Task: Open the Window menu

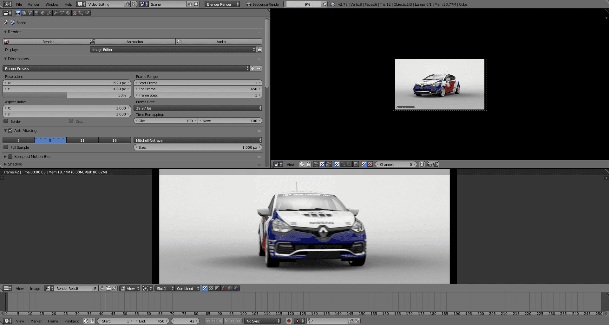Action: [52, 4]
